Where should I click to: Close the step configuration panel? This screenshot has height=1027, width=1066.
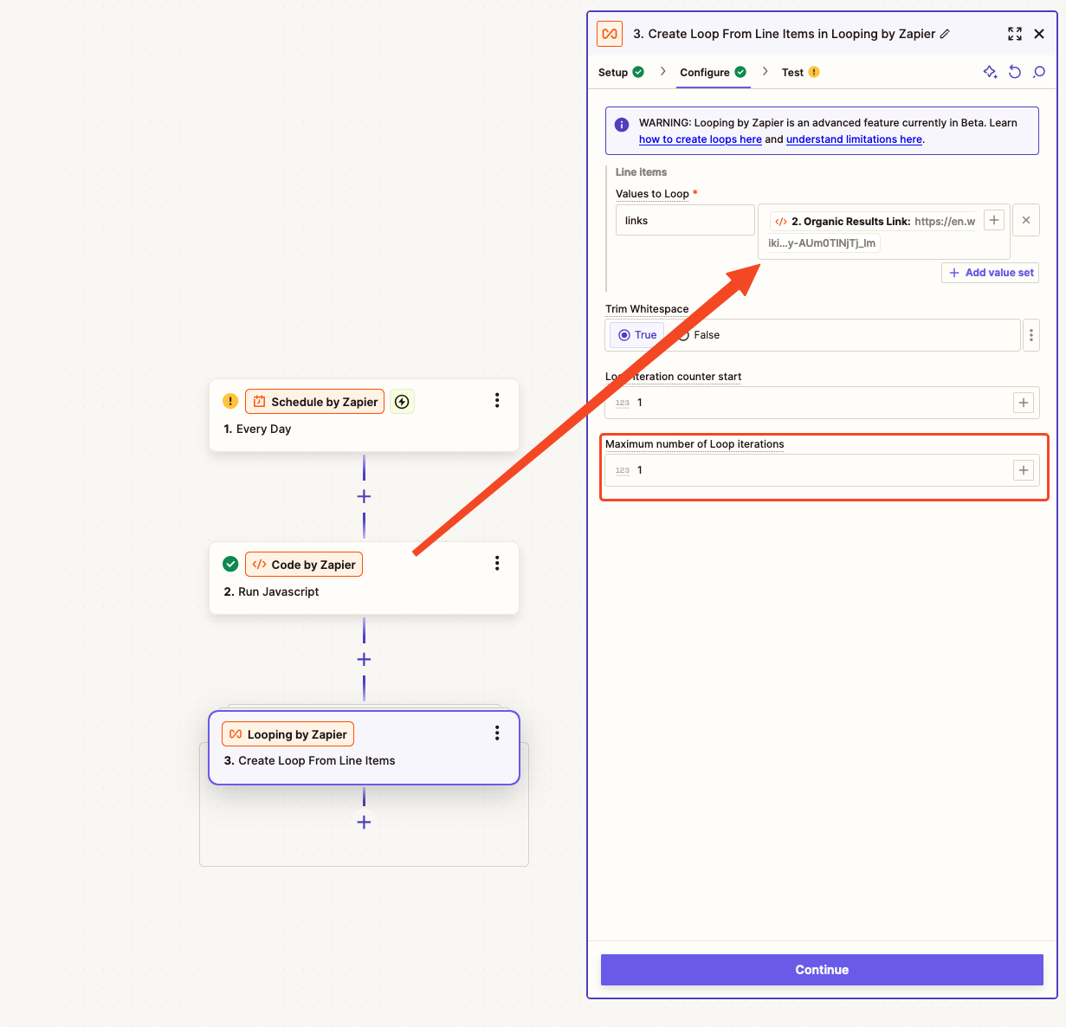point(1039,34)
